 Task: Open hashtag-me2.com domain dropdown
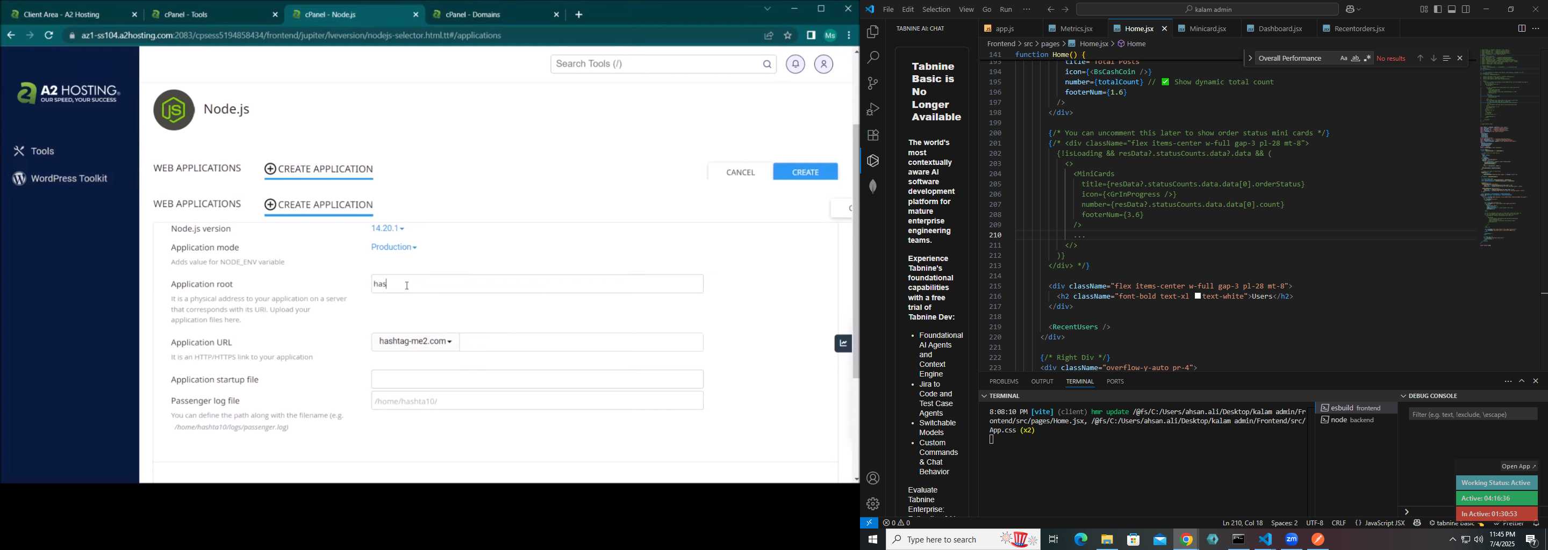pyautogui.click(x=415, y=342)
